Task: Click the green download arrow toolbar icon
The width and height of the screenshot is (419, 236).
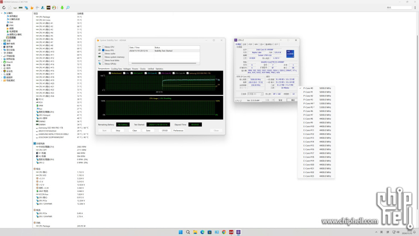Action: (62, 8)
